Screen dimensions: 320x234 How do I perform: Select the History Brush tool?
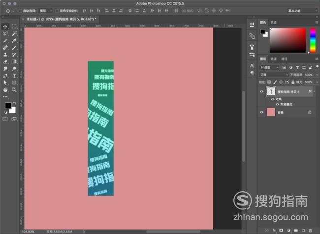click(x=14, y=55)
